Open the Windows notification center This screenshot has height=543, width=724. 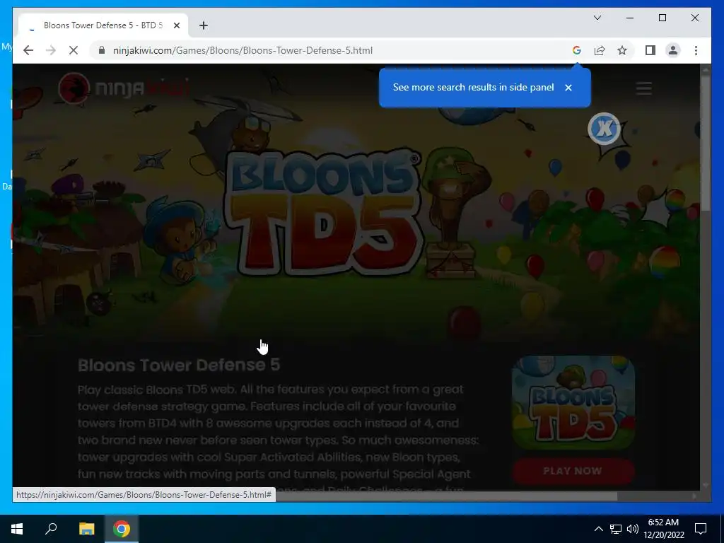701,529
